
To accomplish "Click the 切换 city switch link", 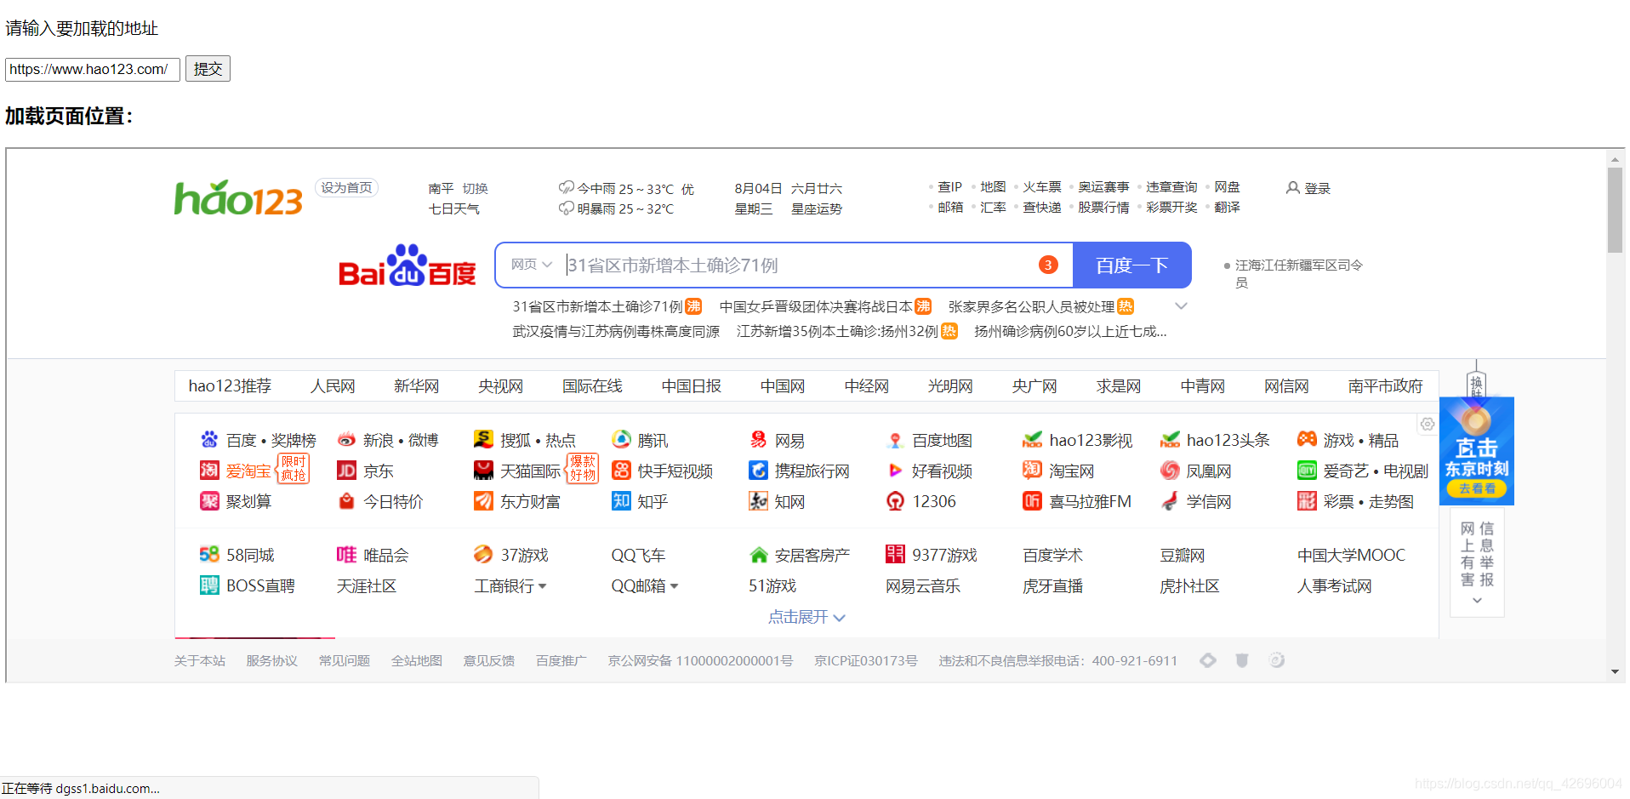I will [x=475, y=189].
